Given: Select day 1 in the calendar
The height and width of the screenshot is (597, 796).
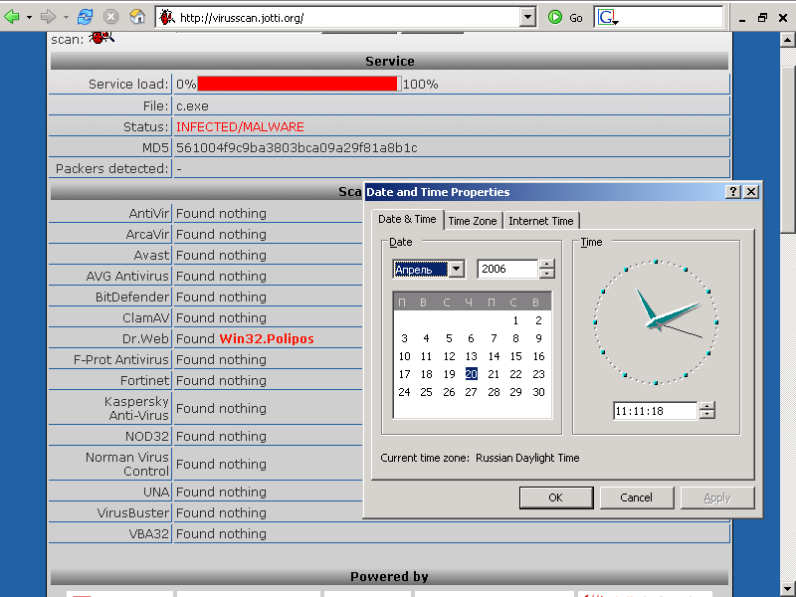Looking at the screenshot, I should (515, 320).
